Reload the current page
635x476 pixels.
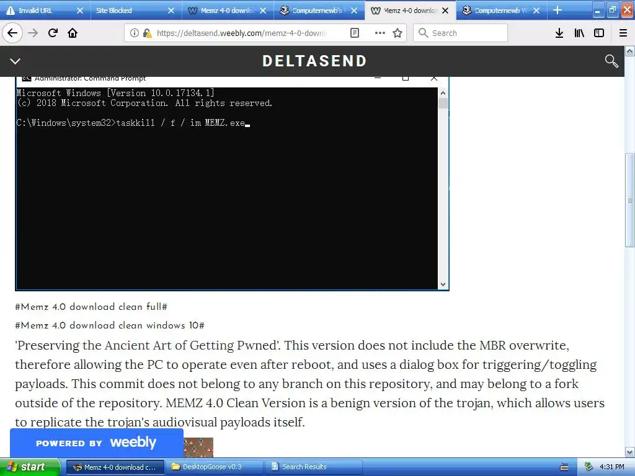coord(53,33)
